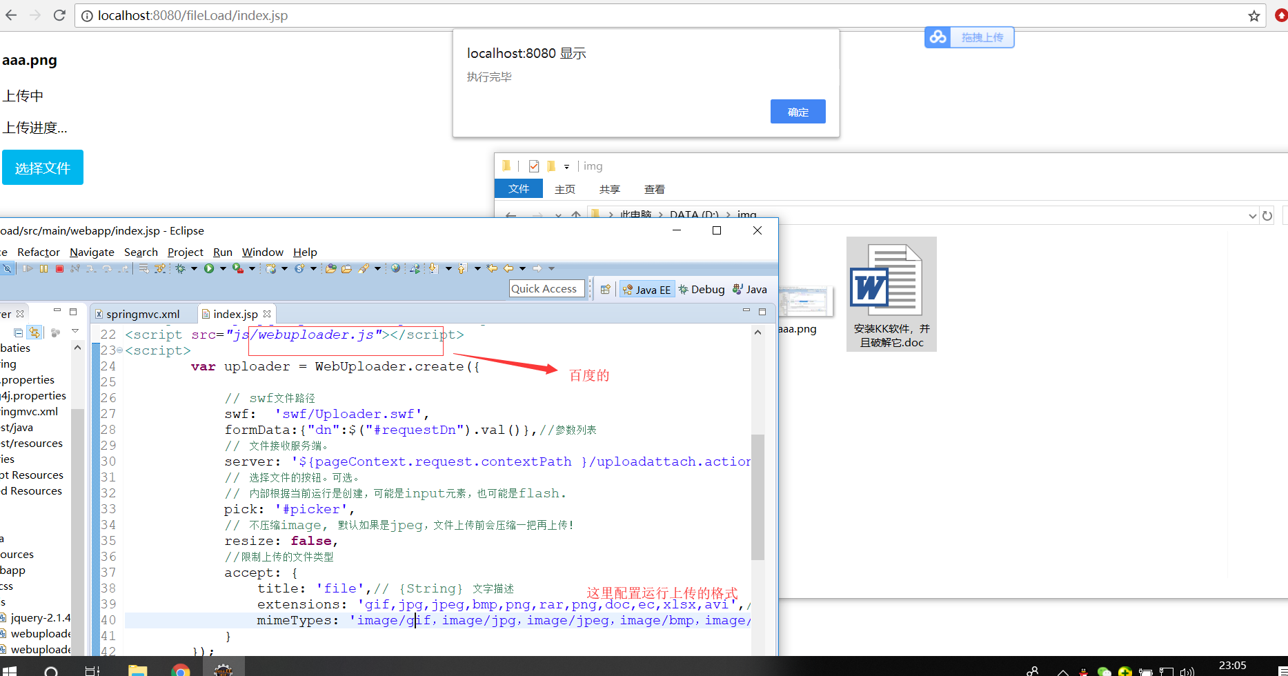The image size is (1288, 676).
Task: Click 确定 in the alert dialog
Action: [x=798, y=112]
